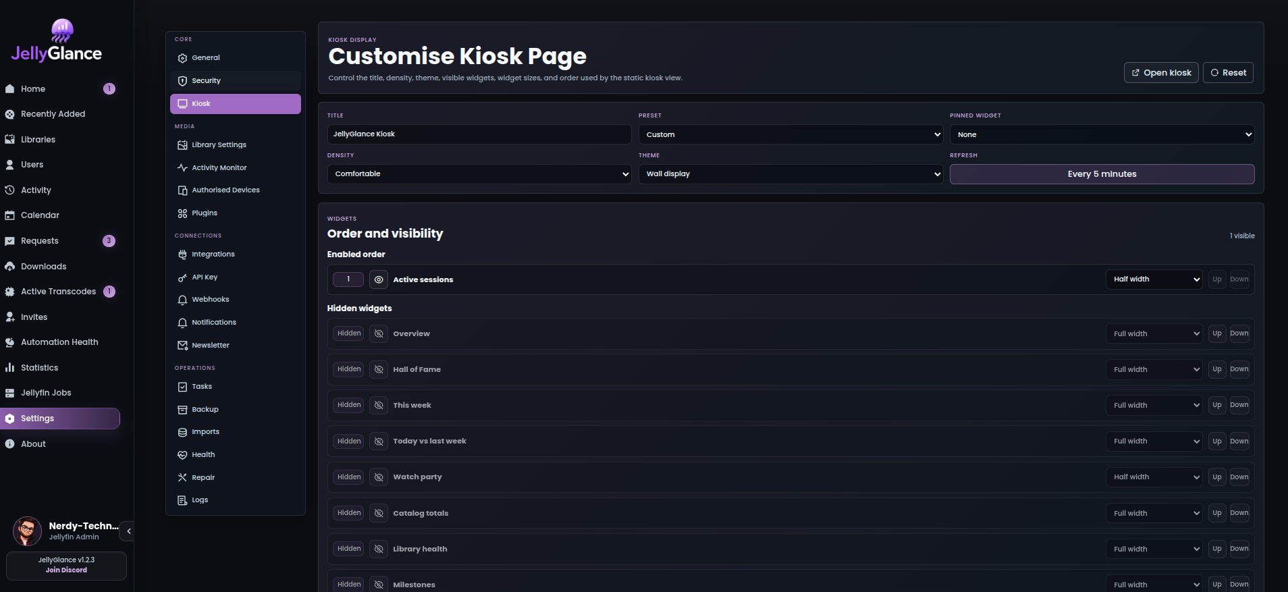Click the Calendar sidebar icon
Viewport: 1288px width, 592px height.
[x=10, y=215]
